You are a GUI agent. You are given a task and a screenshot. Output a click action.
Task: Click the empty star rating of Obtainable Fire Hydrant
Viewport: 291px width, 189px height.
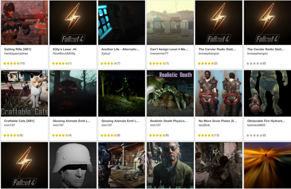(x=256, y=135)
